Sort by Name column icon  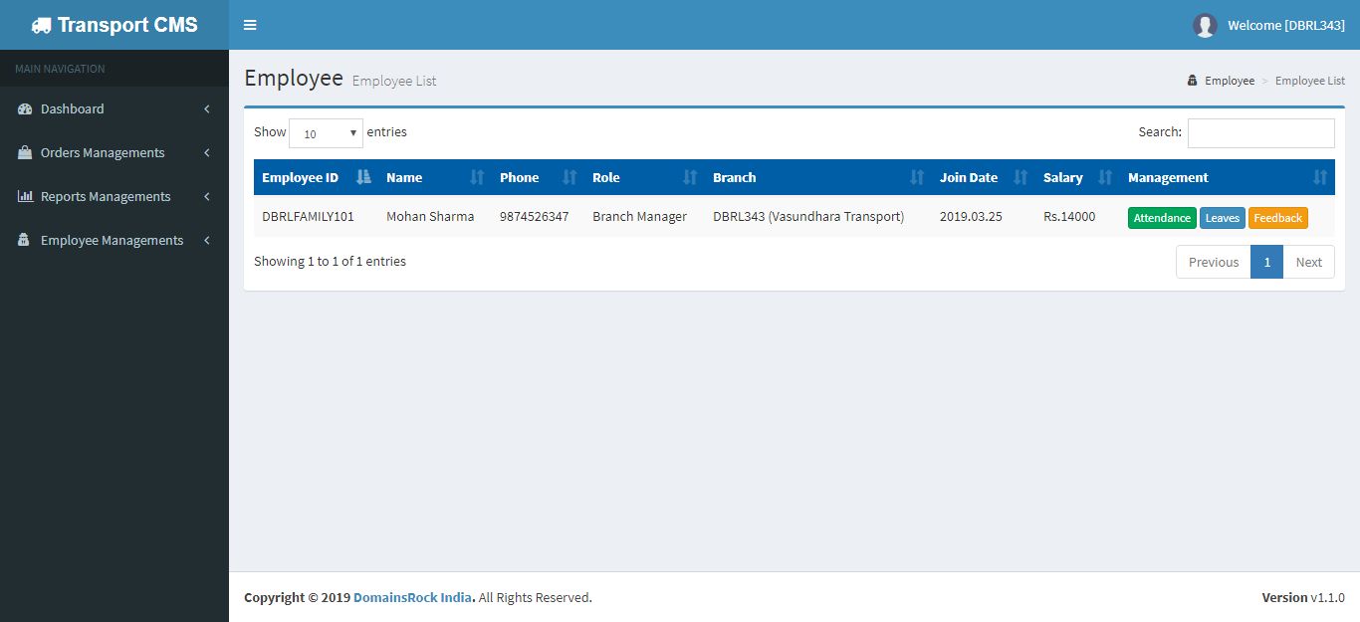pyautogui.click(x=477, y=177)
